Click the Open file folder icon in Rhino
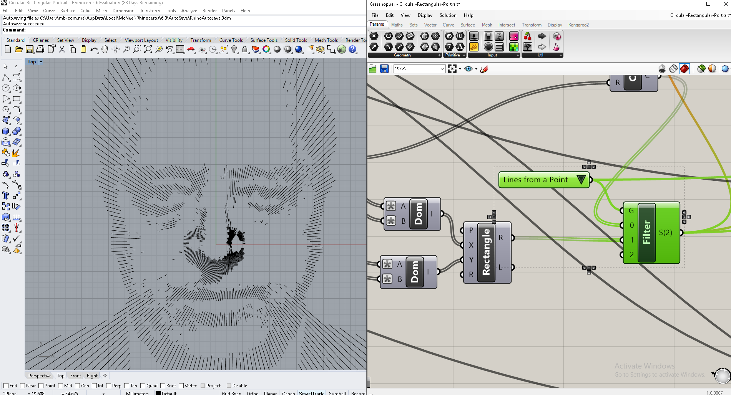Viewport: 731px width, 395px height. coord(18,49)
